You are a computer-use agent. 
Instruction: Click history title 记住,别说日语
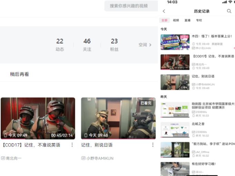point(203,76)
